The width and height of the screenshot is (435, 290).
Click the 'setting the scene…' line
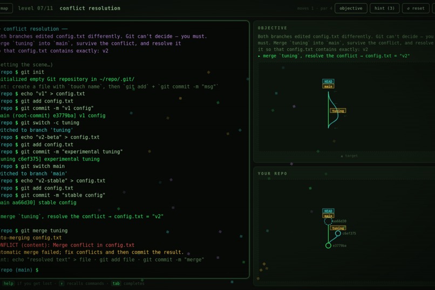tap(26, 65)
